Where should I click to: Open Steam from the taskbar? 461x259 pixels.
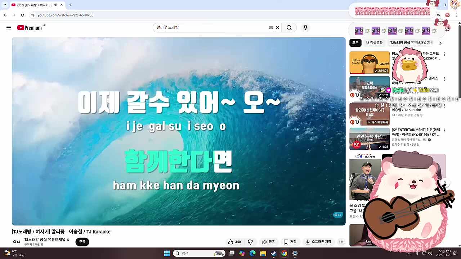point(274,253)
